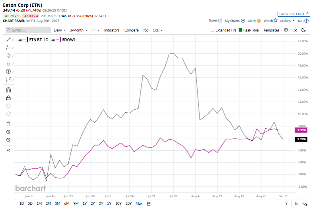Open the Help link
This screenshot has width=311, height=210.
tap(303, 21)
